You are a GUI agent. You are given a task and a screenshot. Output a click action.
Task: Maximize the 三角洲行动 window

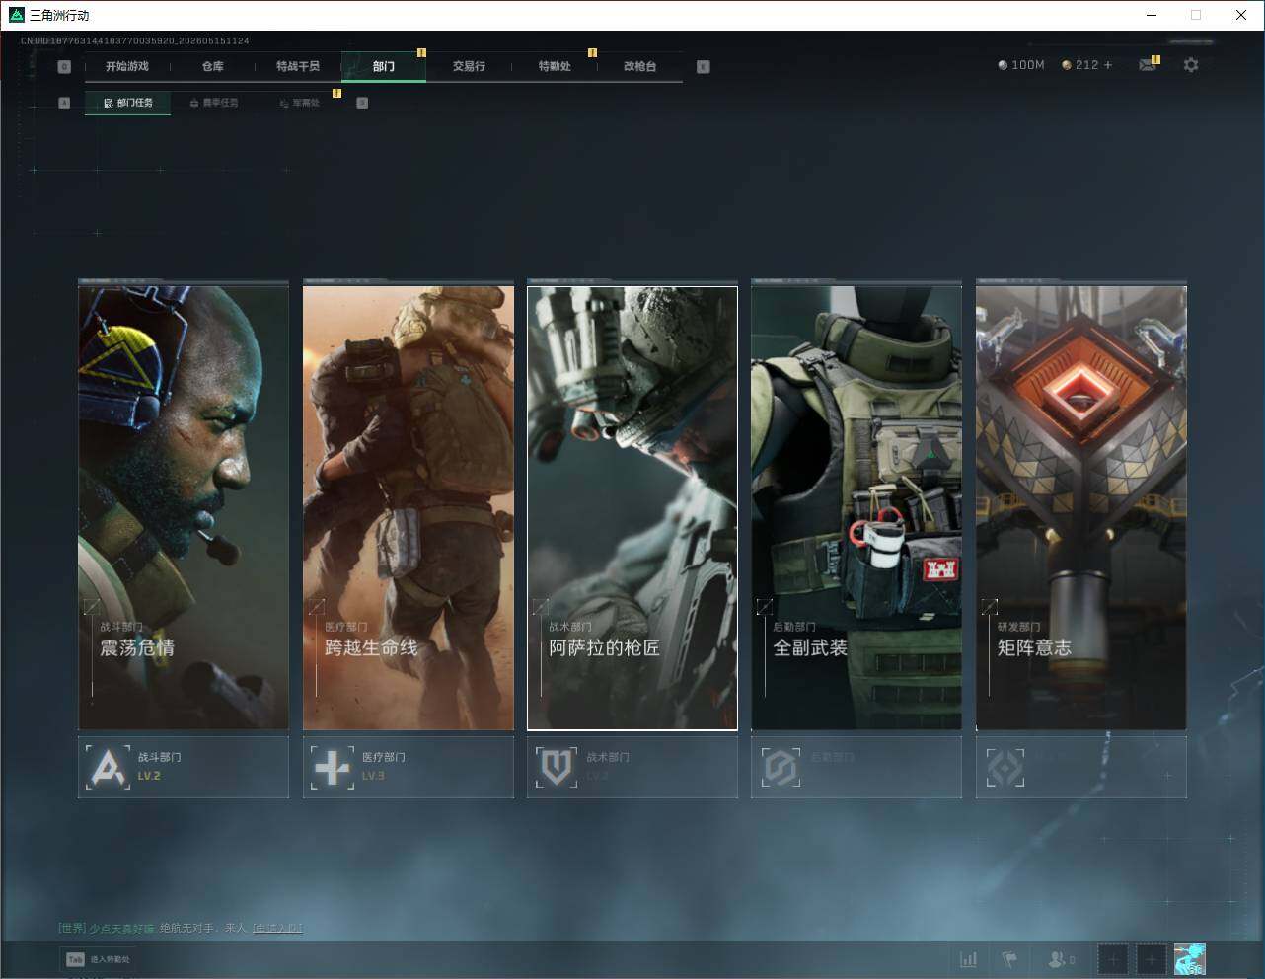pos(1196,15)
